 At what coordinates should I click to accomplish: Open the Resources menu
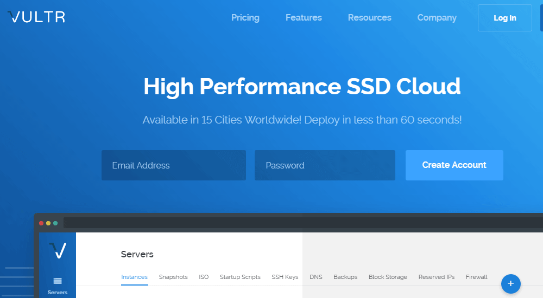point(369,18)
